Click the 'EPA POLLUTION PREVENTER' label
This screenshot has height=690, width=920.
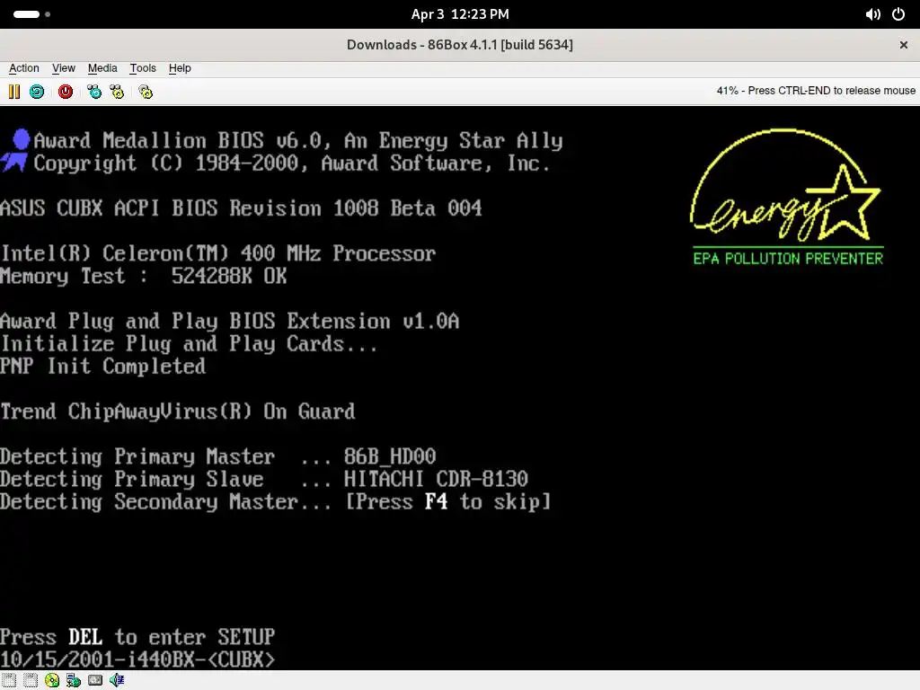coord(788,258)
